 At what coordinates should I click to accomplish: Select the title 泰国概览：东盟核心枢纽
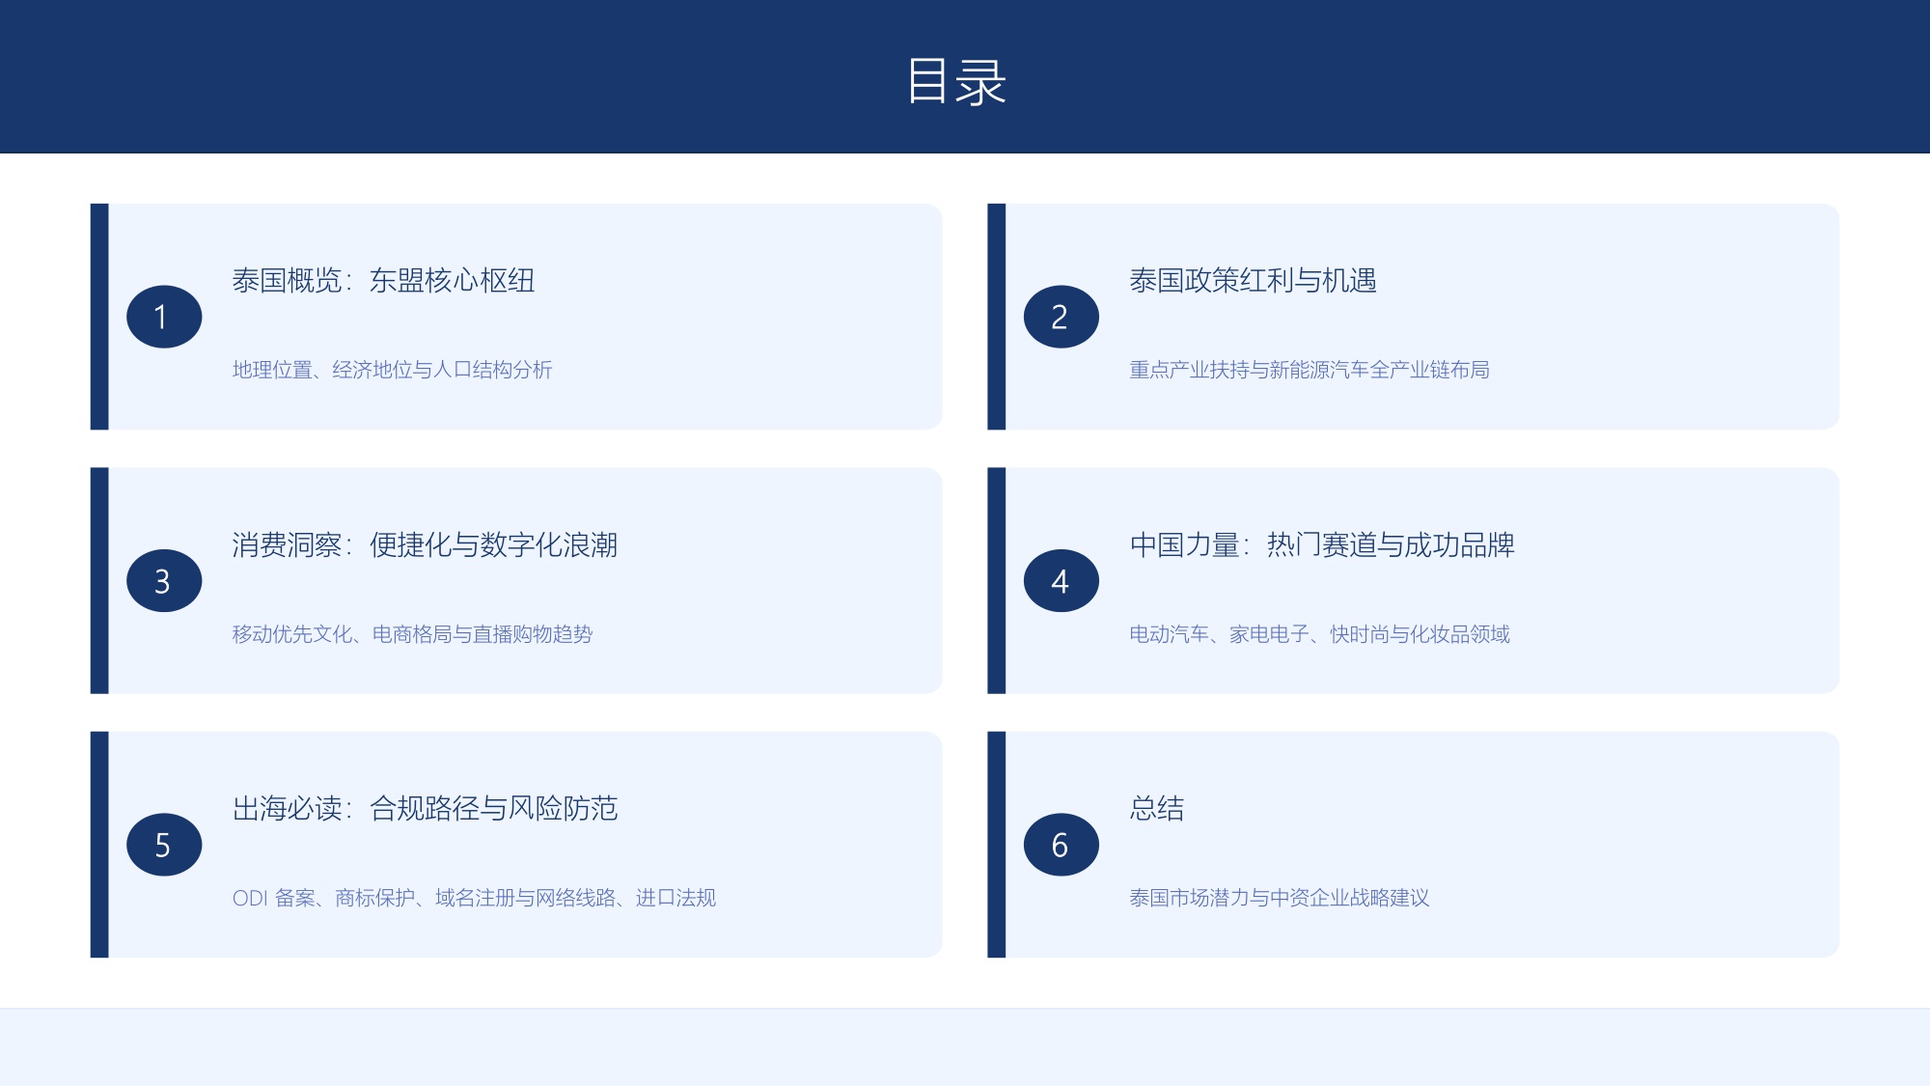tap(386, 282)
